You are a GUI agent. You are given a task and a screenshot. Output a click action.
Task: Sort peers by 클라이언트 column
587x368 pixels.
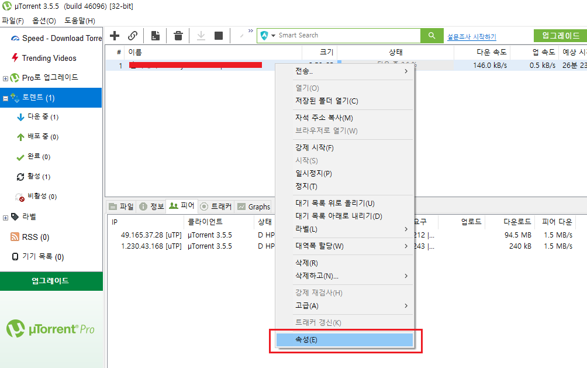click(x=219, y=222)
